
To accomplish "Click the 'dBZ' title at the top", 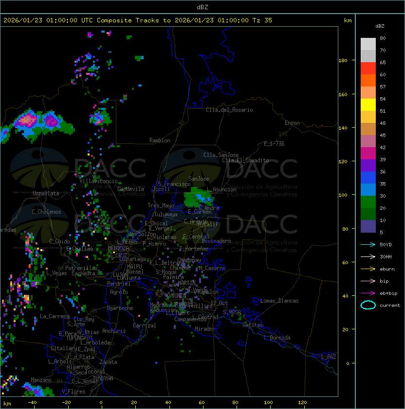I will tap(202, 7).
